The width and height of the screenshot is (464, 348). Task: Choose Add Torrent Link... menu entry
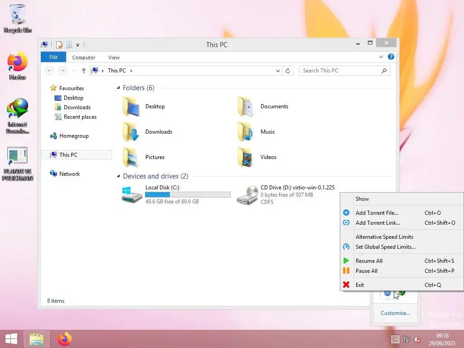(402, 223)
